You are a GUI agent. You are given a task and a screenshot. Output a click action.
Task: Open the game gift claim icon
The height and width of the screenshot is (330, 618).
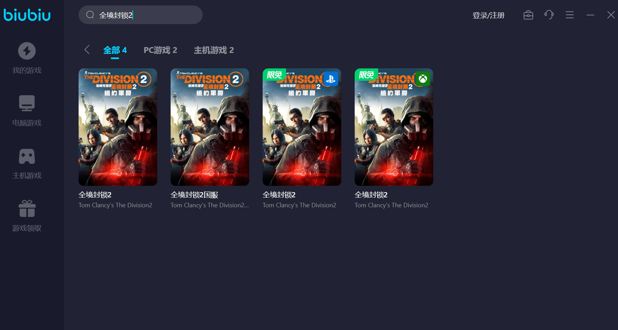(x=27, y=209)
